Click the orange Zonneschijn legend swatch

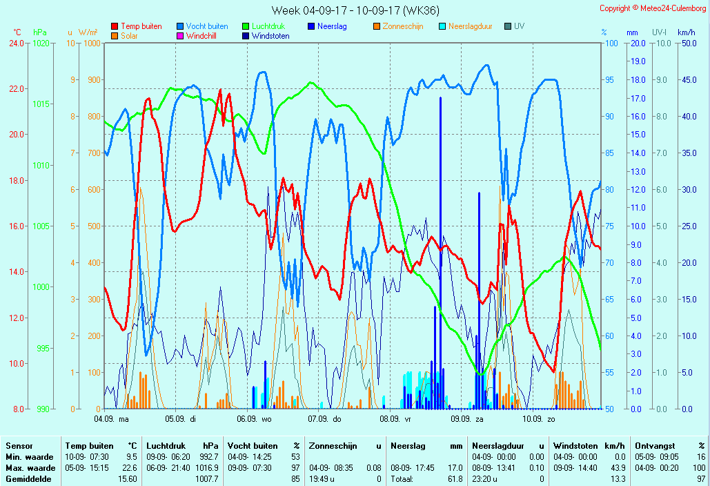point(377,26)
